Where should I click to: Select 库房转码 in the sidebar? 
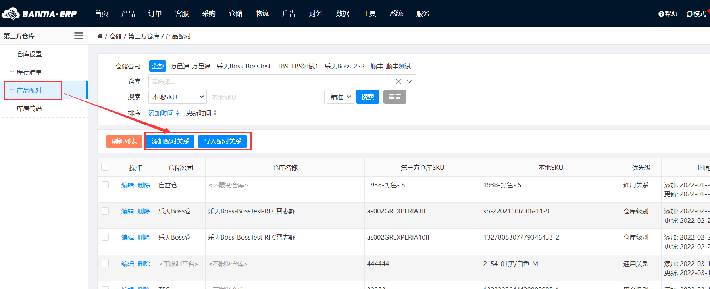pyautogui.click(x=29, y=108)
